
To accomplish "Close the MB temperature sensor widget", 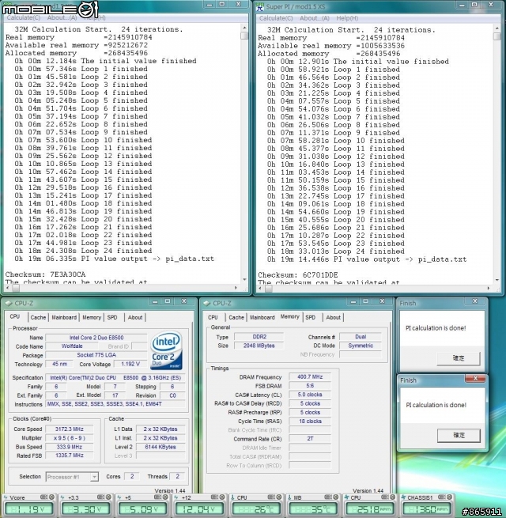I will [335, 497].
